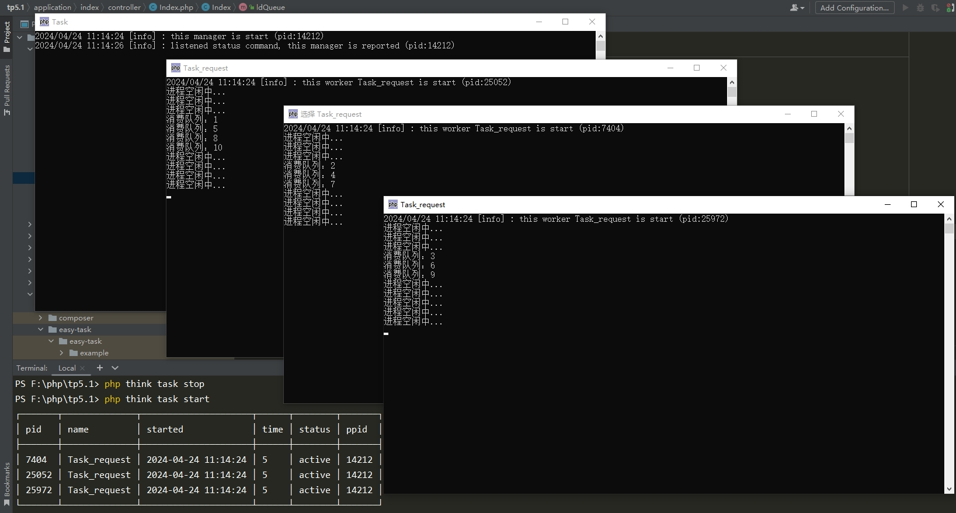The image size is (956, 513).
Task: Click pid 7404 cell in terminal table
Action: coord(36,459)
